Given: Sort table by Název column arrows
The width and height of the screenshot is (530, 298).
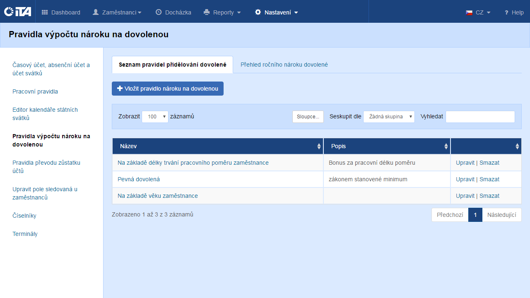Looking at the screenshot, I should (x=319, y=146).
